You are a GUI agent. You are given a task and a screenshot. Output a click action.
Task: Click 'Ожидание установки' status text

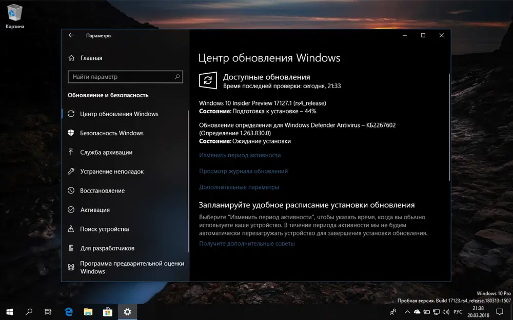click(x=262, y=141)
